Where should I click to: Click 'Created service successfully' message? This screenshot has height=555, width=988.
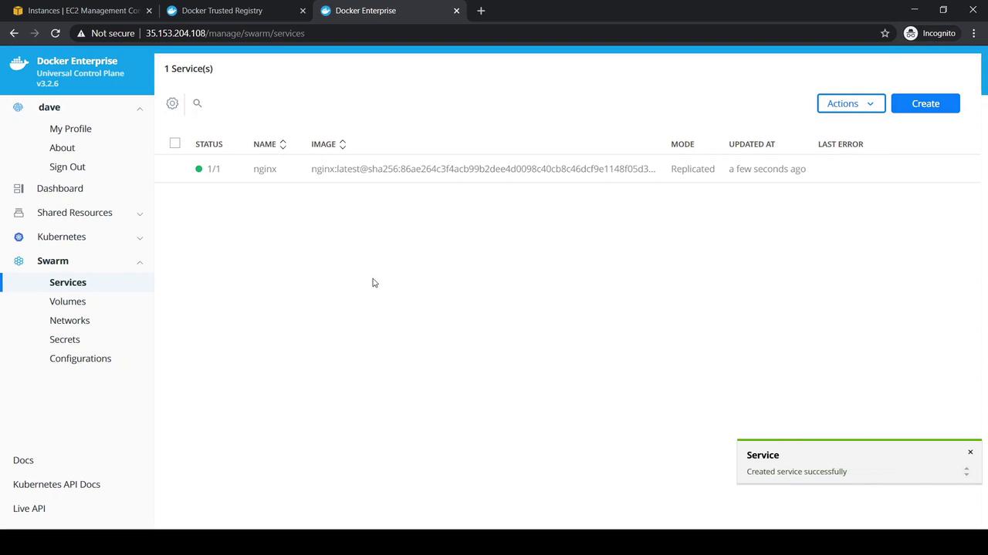pos(797,472)
